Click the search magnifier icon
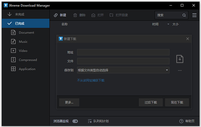This screenshot has height=127, width=201. click(184, 15)
